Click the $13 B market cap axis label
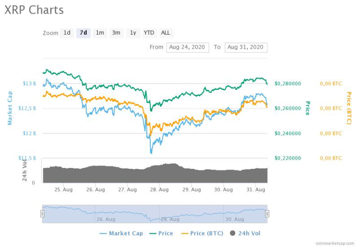 point(30,83)
